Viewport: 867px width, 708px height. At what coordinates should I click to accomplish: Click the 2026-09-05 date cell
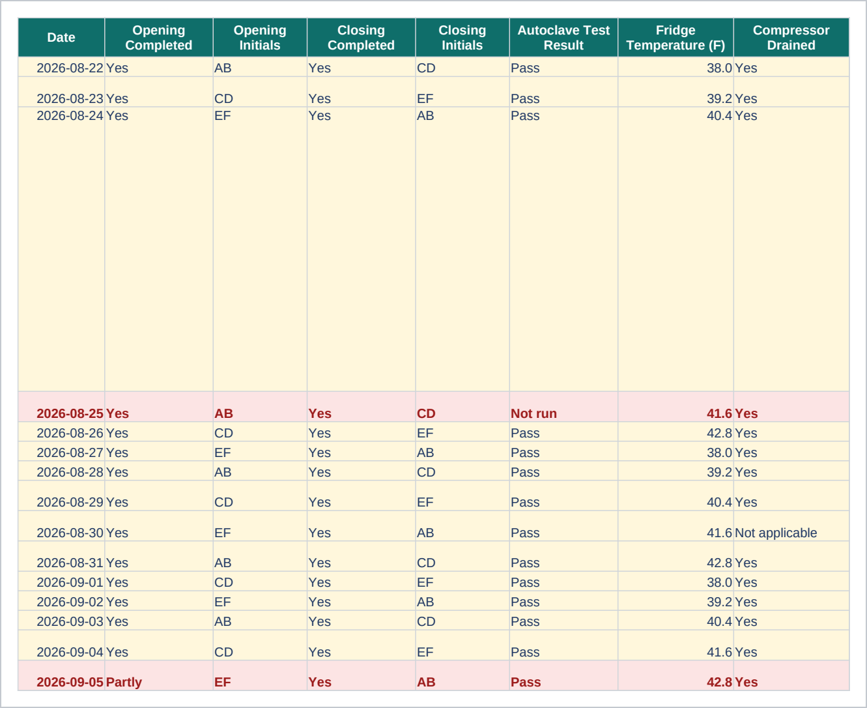coord(61,675)
